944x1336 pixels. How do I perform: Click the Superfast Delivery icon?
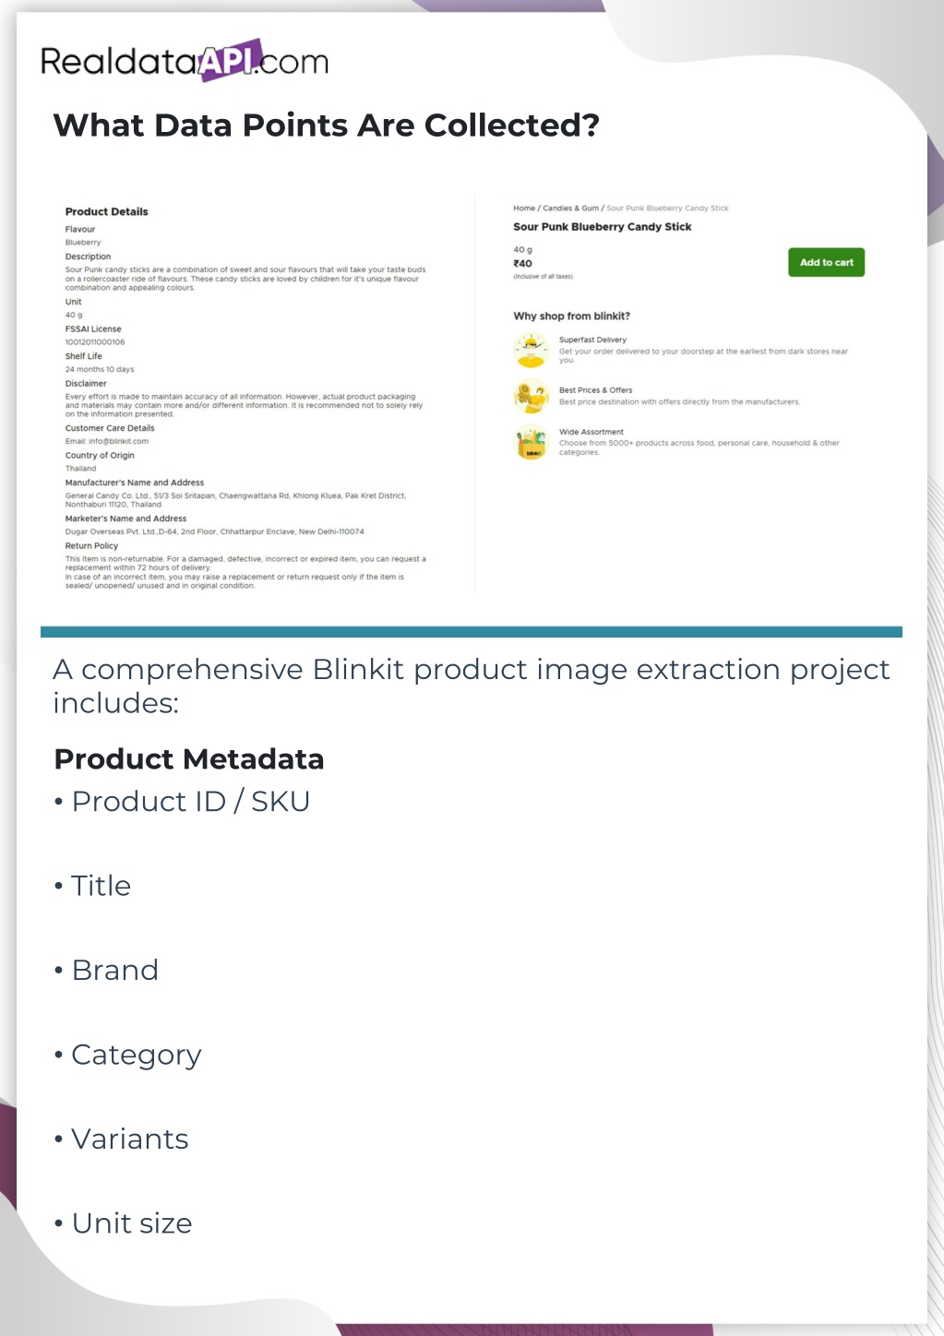(531, 350)
